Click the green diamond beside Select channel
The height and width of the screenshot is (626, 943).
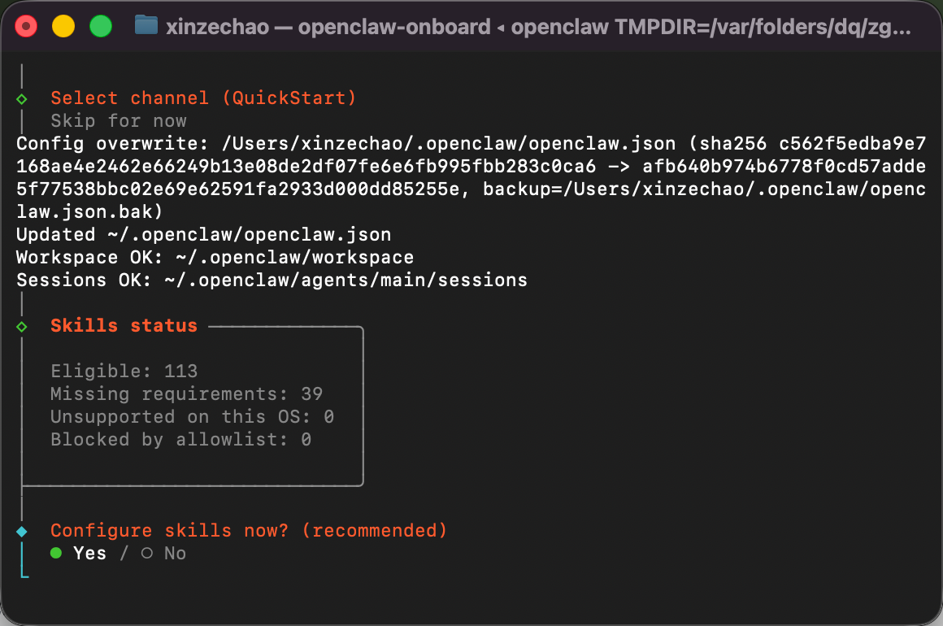(22, 98)
